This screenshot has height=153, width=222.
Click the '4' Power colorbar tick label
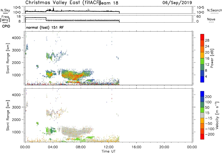click(x=206, y=76)
